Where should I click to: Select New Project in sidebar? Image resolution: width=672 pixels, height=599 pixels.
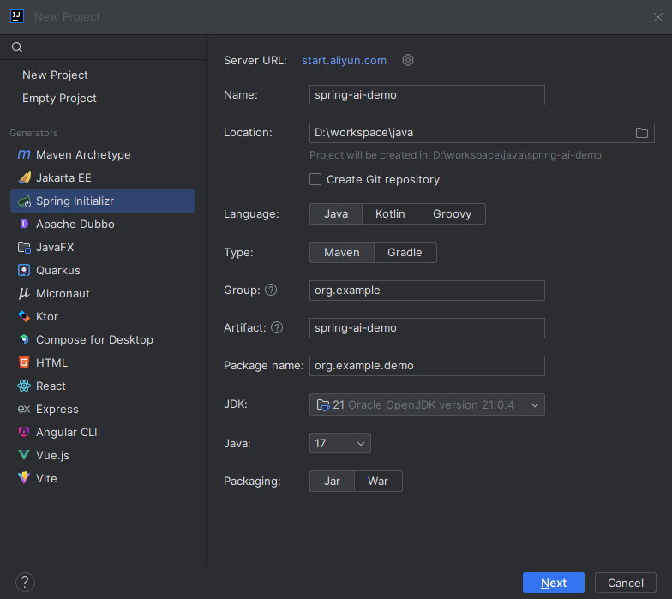point(55,75)
